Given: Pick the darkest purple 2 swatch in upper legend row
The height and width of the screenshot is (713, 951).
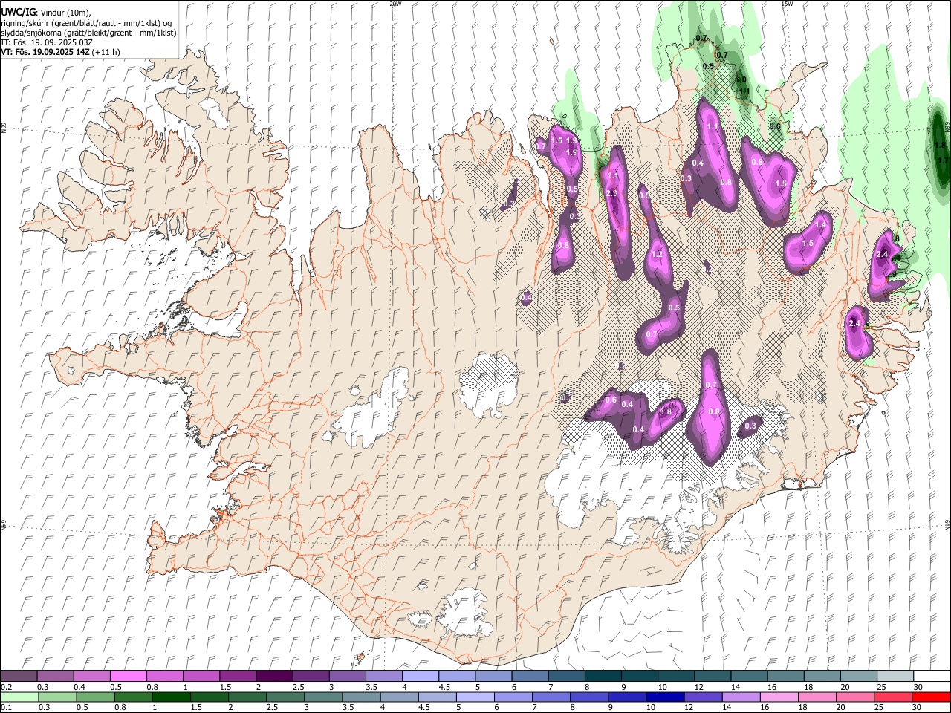Looking at the screenshot, I should pyautogui.click(x=273, y=677).
